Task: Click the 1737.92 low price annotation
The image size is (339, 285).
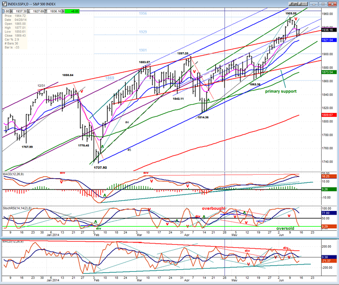Action: (100, 168)
